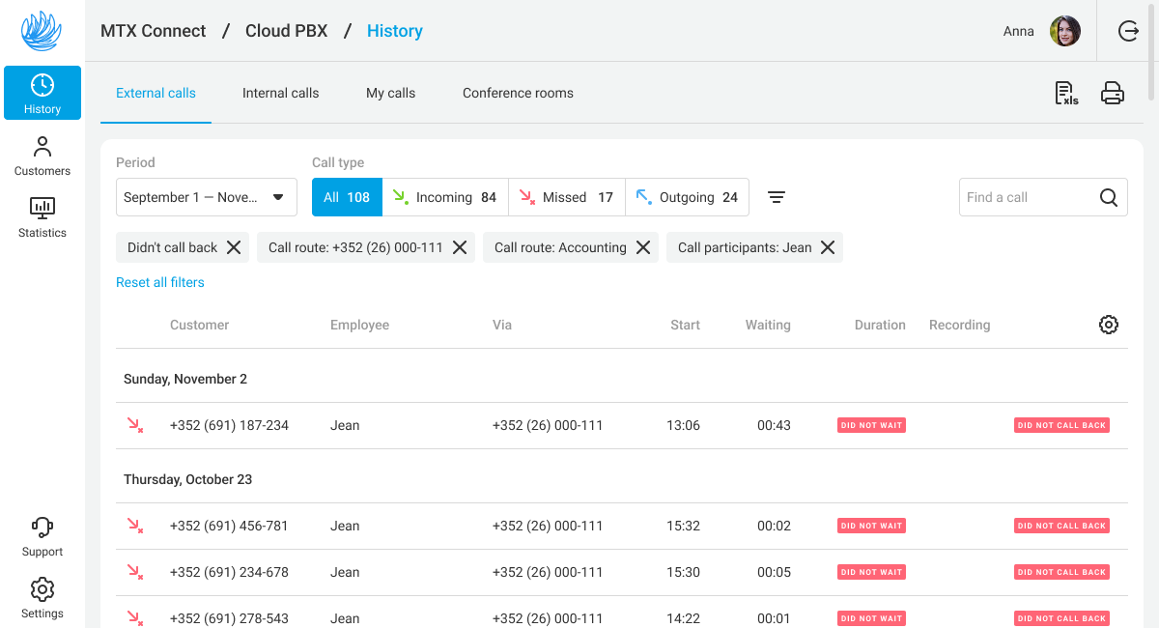The image size is (1159, 628).
Task: Go to Cloud PBX breadcrumb
Action: pos(286,31)
